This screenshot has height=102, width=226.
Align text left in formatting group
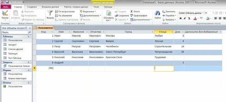pyautogui.click(x=216, y=18)
